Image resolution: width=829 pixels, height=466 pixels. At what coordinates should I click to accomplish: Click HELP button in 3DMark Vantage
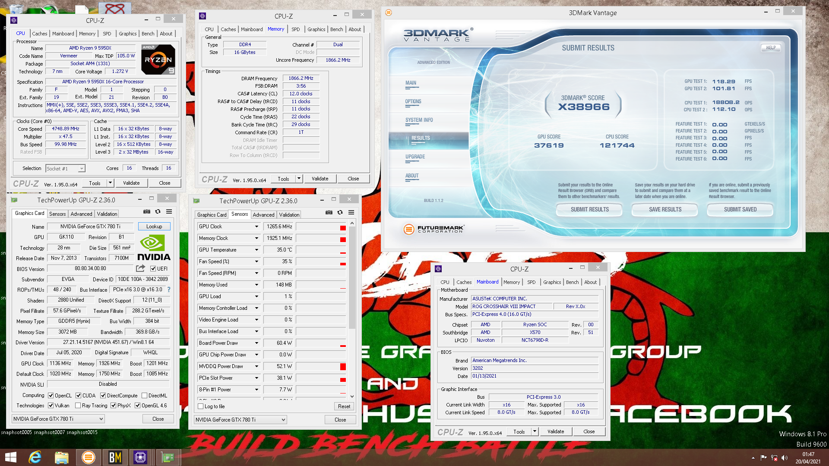point(771,48)
